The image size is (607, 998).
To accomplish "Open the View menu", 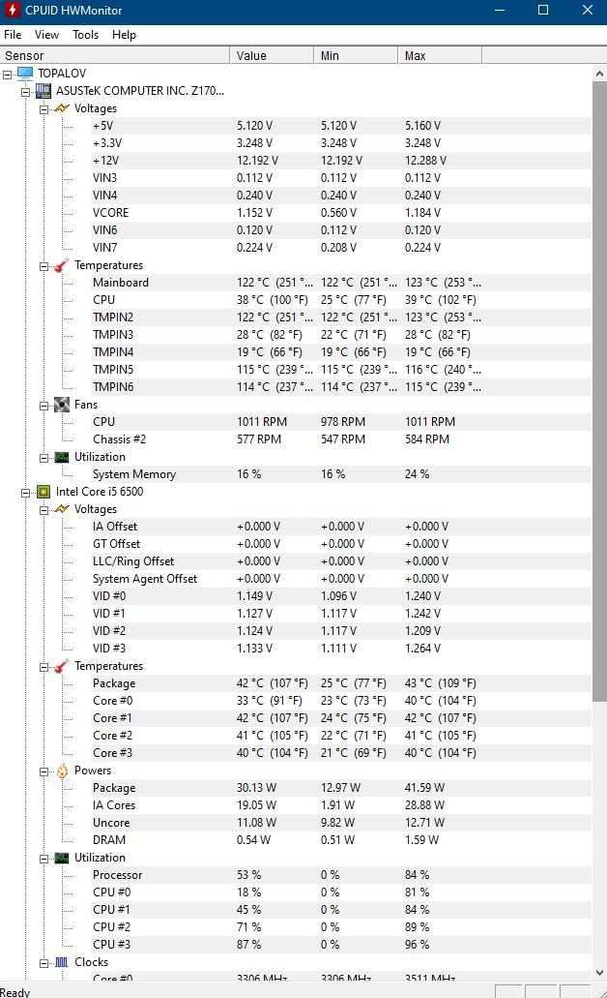I will [x=46, y=35].
